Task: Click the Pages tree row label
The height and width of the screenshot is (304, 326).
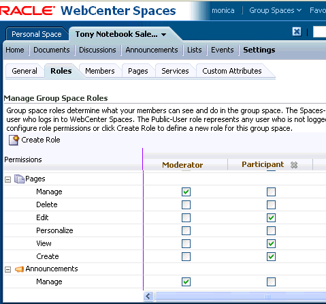Action: point(35,179)
